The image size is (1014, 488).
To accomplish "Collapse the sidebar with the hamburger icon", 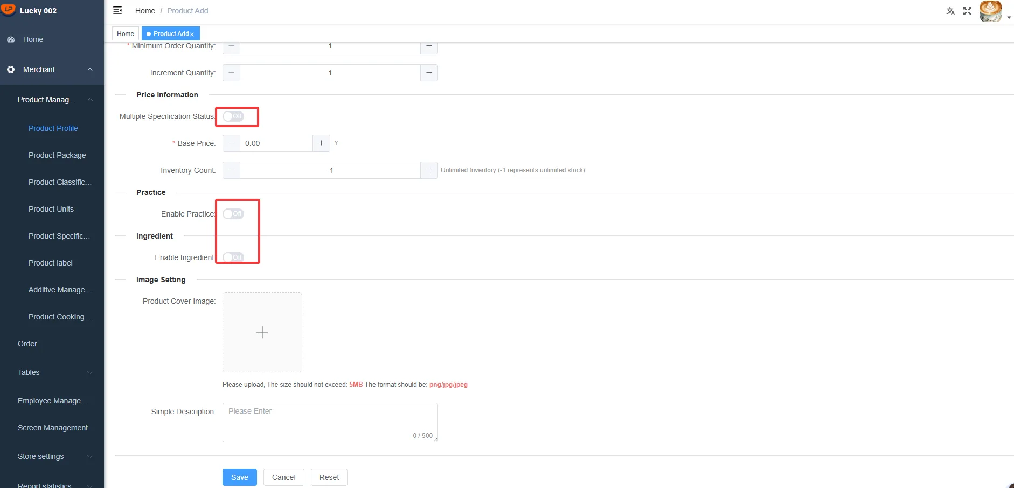I will (x=117, y=10).
